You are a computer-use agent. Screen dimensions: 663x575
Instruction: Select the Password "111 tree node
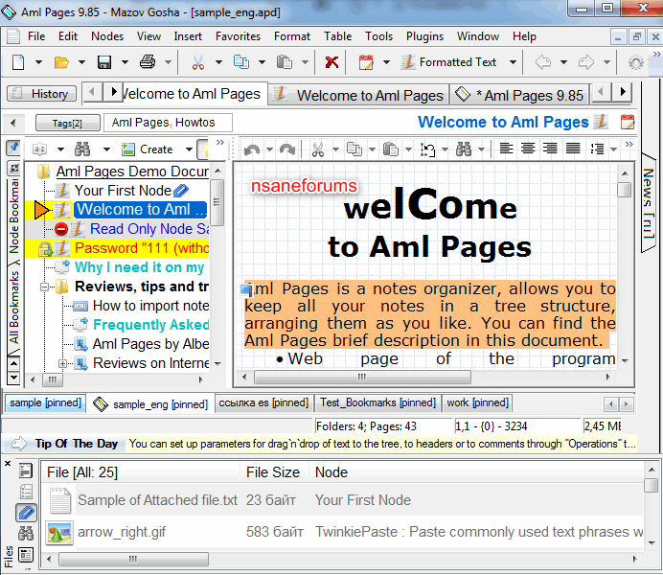141,248
